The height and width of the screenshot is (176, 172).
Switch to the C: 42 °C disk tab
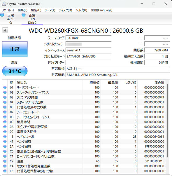tap(11, 19)
